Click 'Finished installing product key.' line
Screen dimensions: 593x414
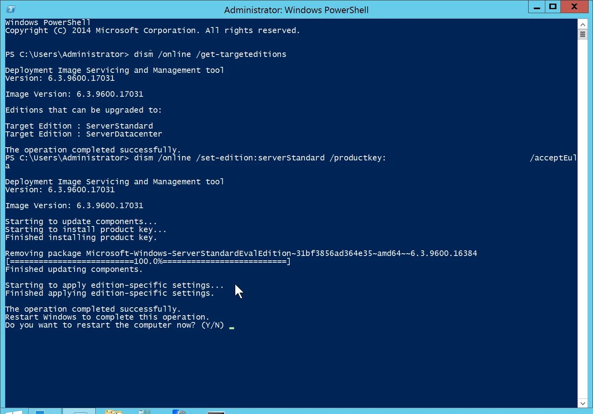[81, 237]
